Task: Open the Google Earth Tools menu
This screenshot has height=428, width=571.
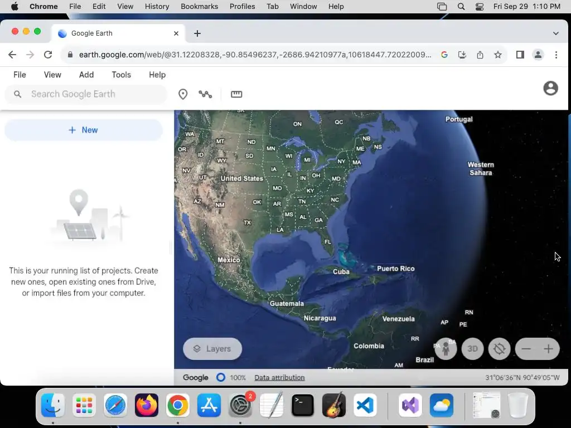Action: point(121,75)
